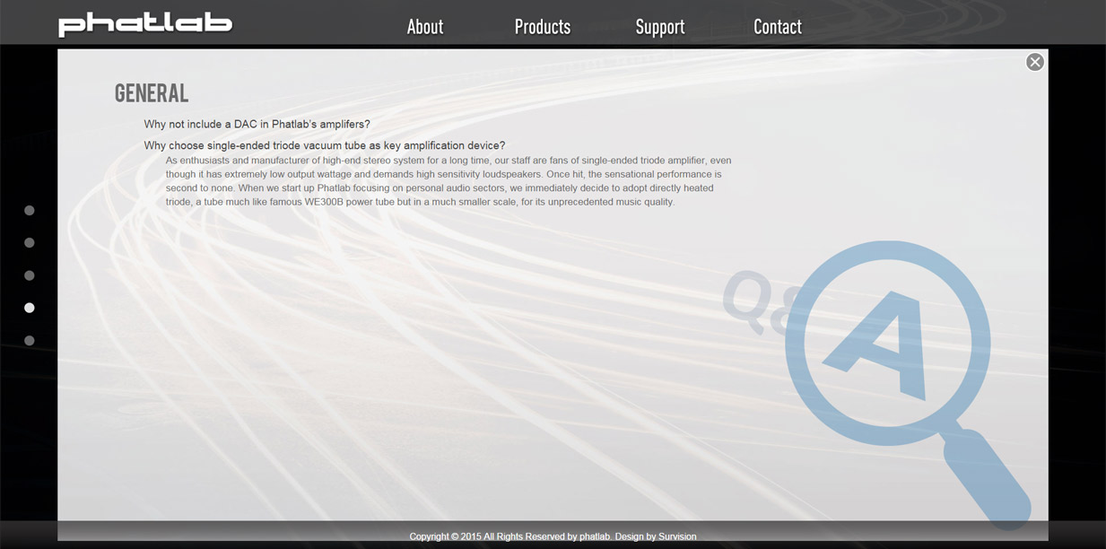
Task: Go to the Support menu item
Action: point(659,27)
